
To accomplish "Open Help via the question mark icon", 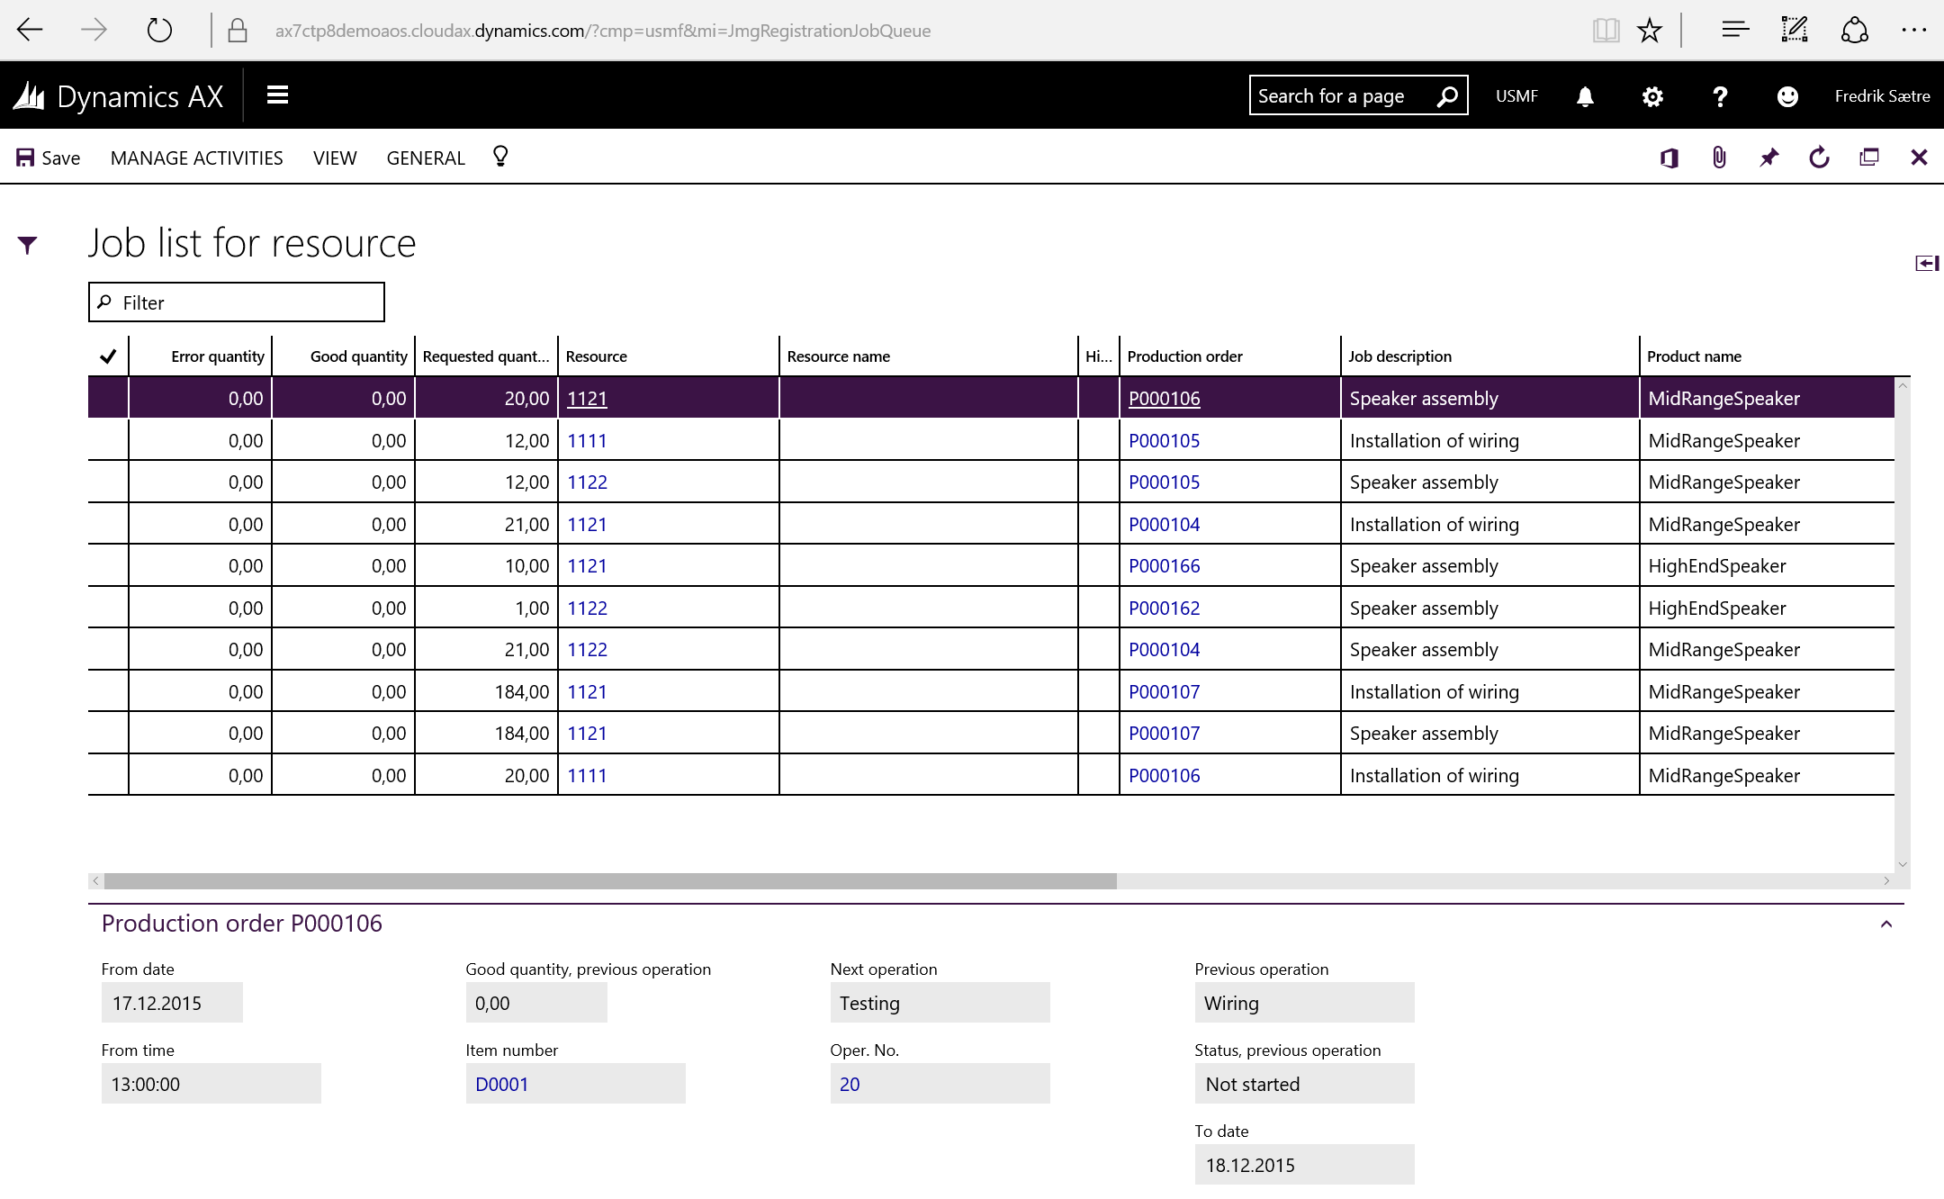I will (1720, 96).
